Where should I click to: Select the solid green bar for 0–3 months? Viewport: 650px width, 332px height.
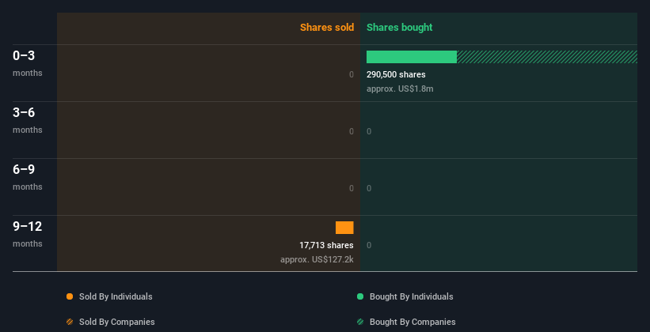point(412,57)
